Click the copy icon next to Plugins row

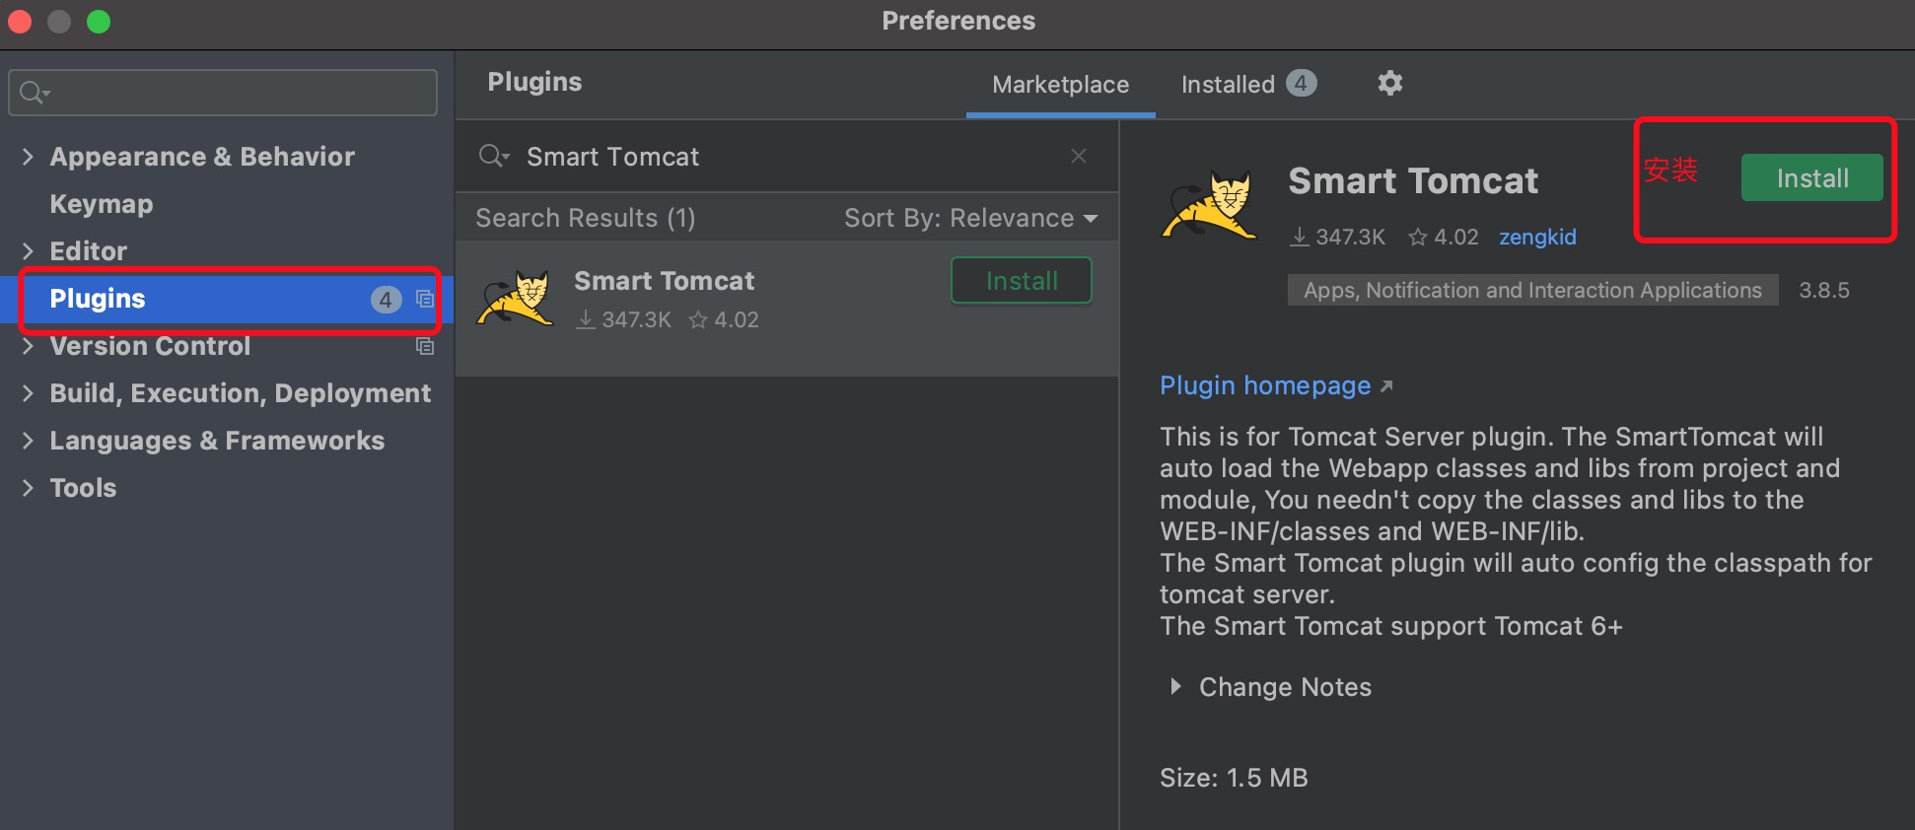[x=425, y=299]
